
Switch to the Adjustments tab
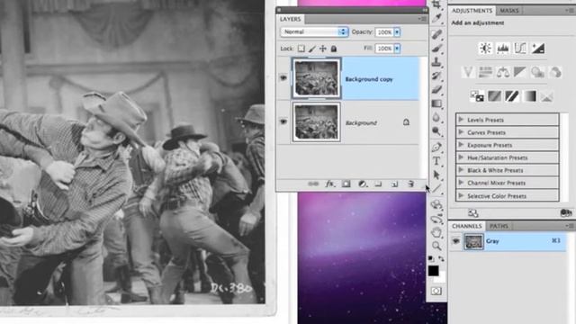[x=472, y=11]
